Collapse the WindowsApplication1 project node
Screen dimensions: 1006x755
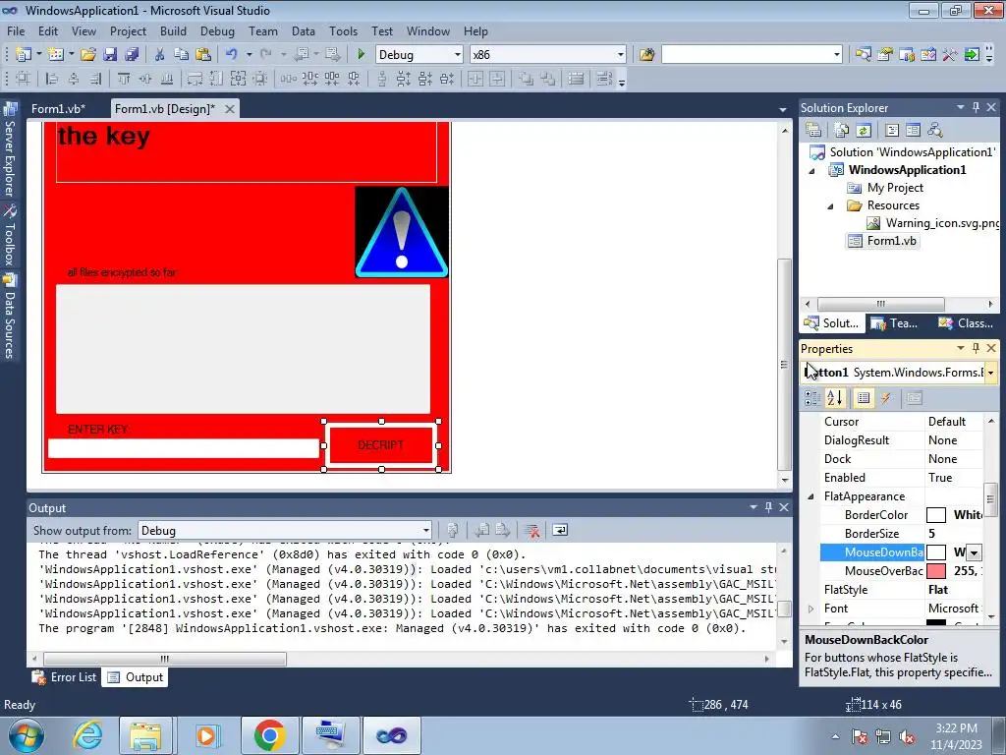coord(811,171)
